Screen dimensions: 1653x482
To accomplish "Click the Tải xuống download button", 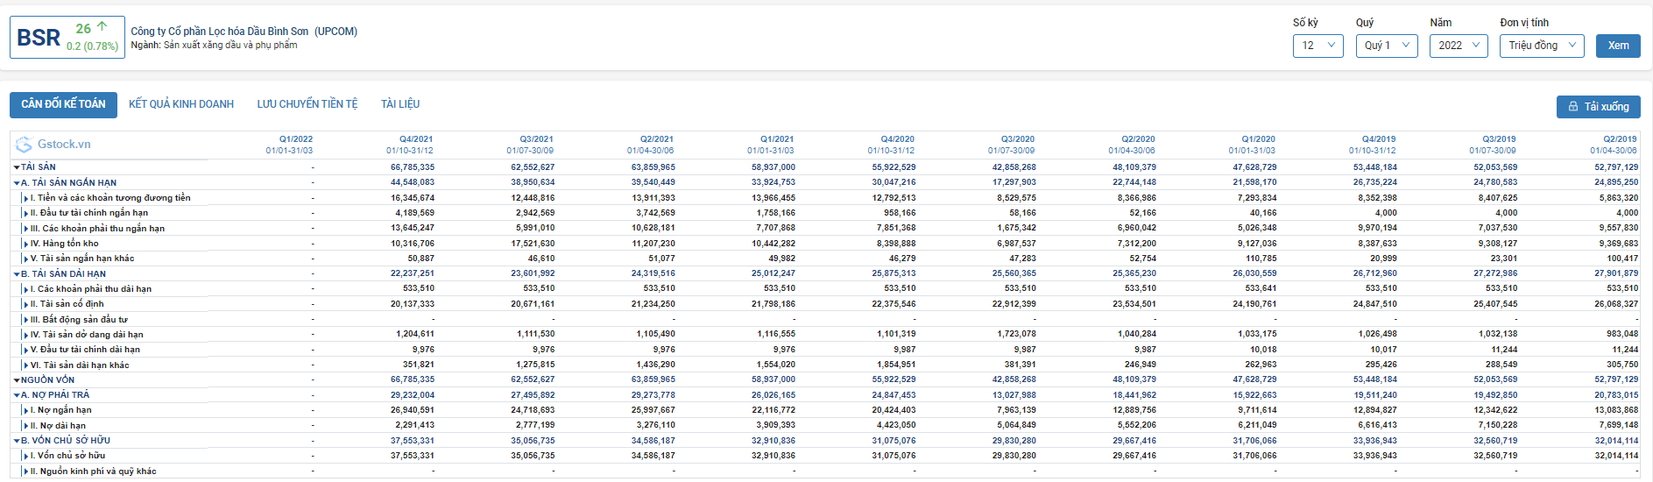I will tap(1598, 107).
